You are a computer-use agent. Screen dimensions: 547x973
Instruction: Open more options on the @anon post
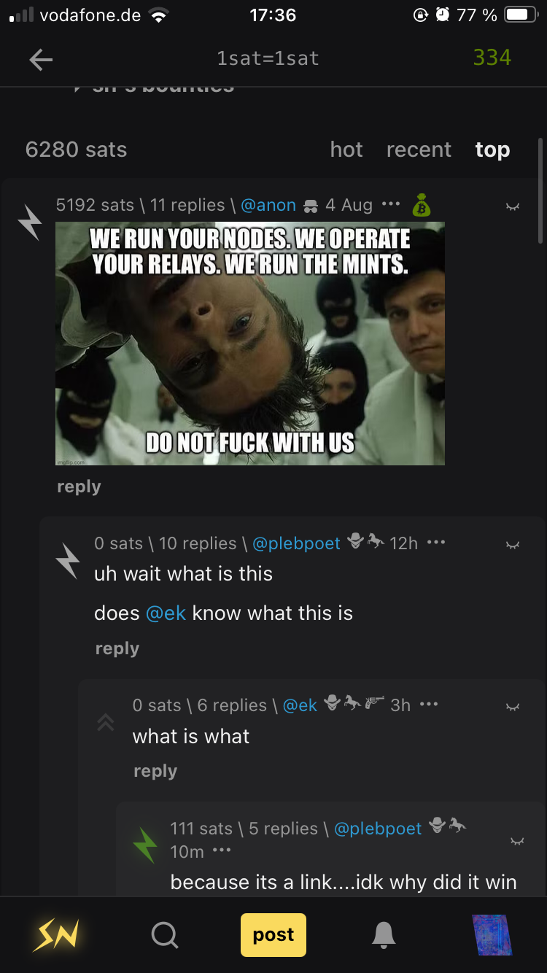pos(391,204)
